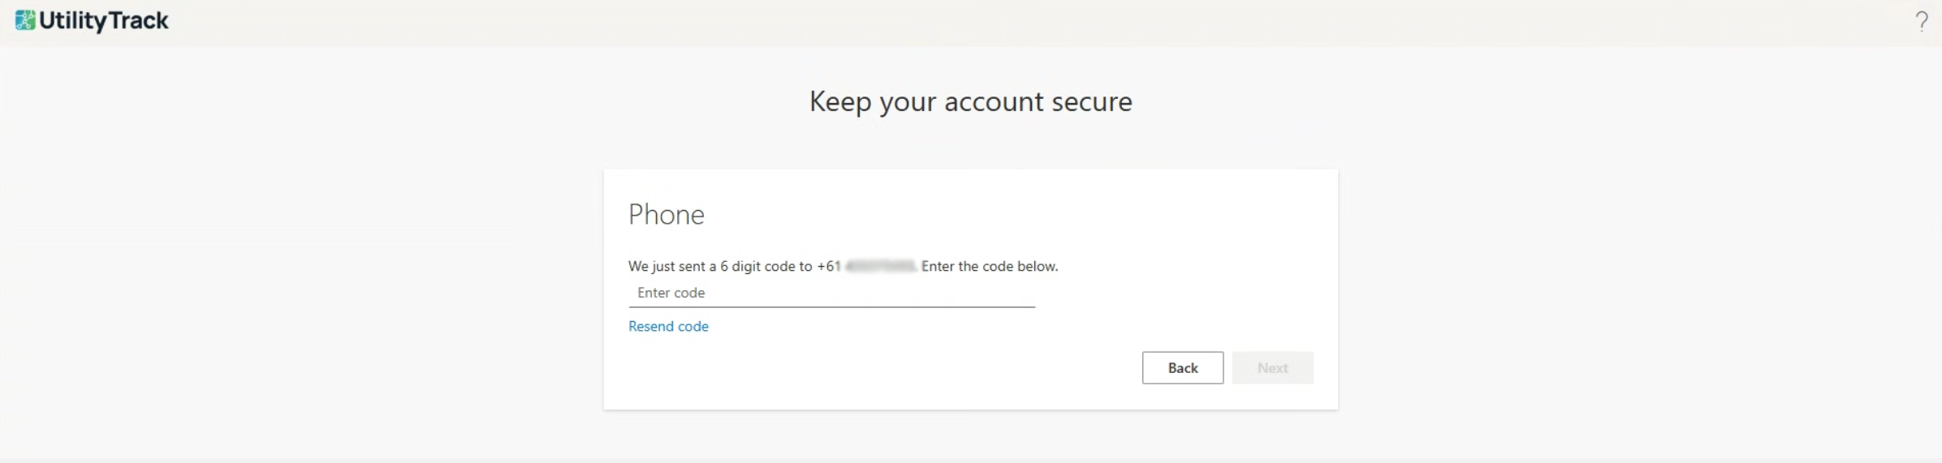
Task: Click the word "Keep" in the heading
Action: pyautogui.click(x=839, y=101)
